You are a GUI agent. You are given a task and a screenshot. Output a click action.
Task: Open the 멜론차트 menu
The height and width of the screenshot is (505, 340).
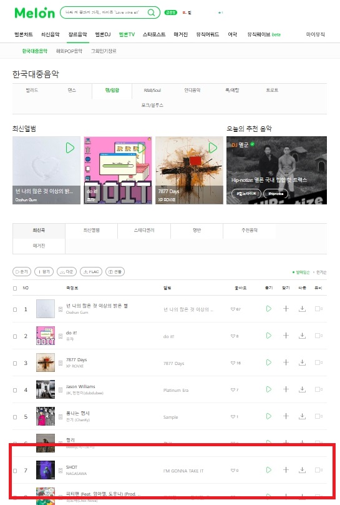(x=24, y=34)
